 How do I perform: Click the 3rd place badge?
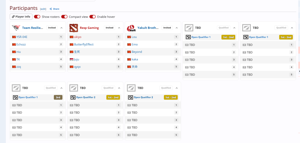(58, 97)
